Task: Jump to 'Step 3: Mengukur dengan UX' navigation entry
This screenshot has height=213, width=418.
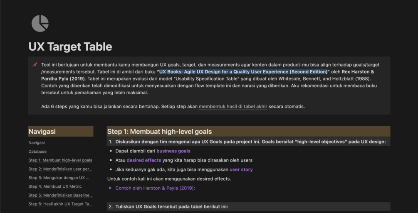Action: 60,178
